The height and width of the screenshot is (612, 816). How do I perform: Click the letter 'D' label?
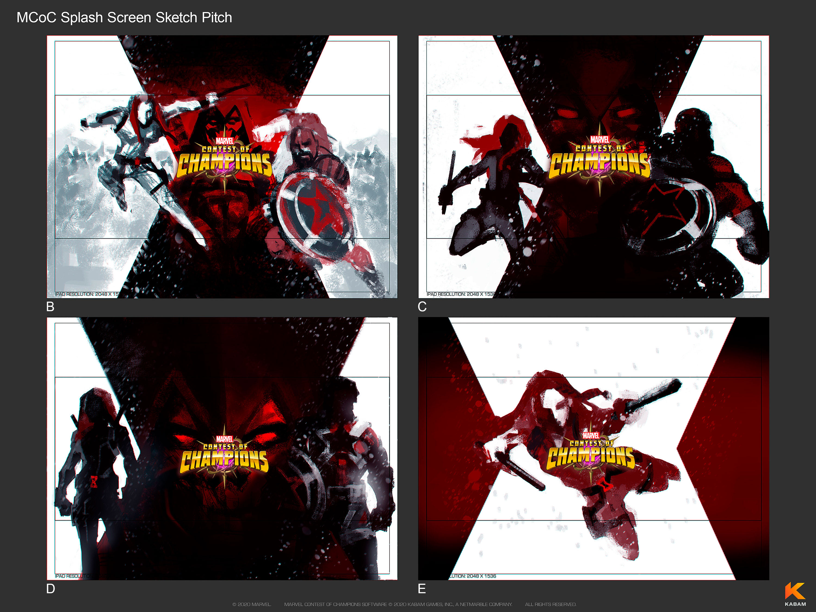click(51, 588)
